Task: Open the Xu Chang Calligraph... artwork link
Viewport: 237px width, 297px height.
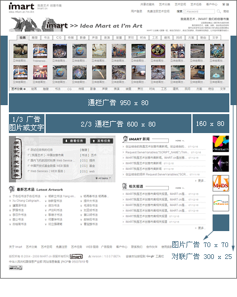Action: pyautogui.click(x=27, y=201)
